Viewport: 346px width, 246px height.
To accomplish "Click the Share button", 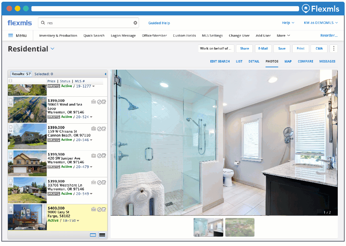I will [x=244, y=49].
